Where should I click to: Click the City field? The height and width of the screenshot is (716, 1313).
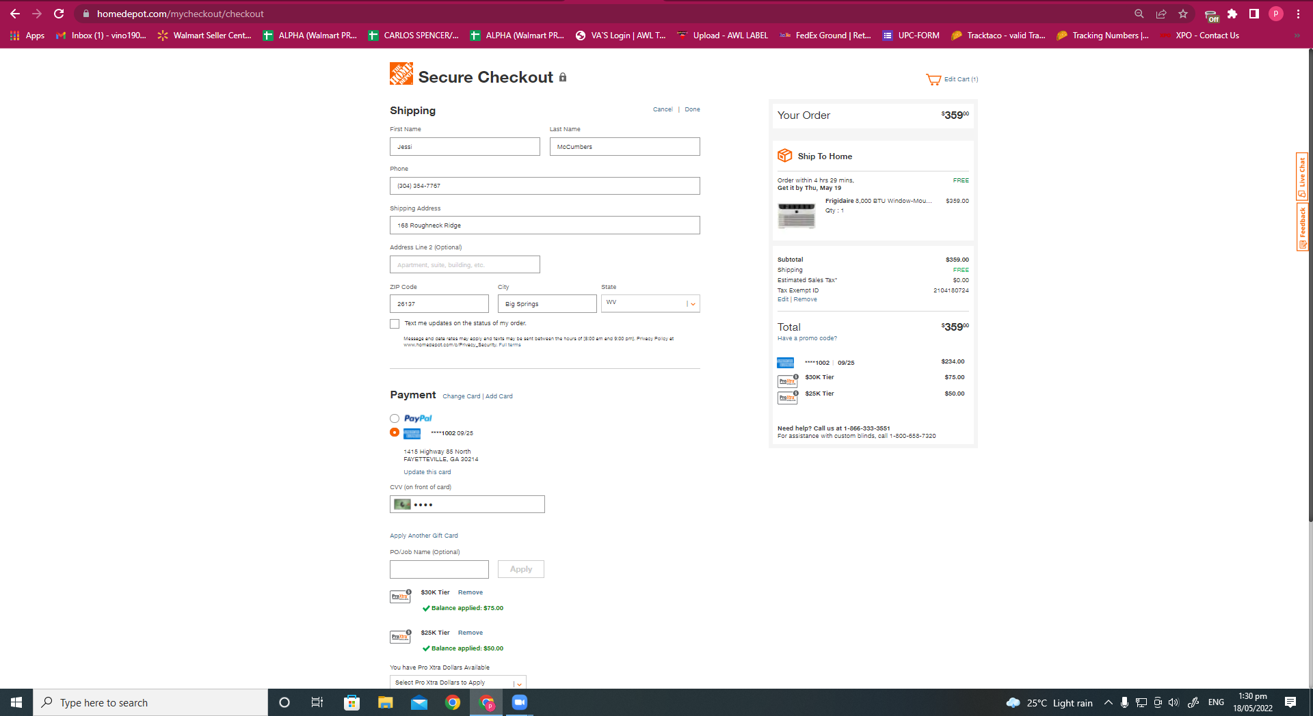(547, 303)
